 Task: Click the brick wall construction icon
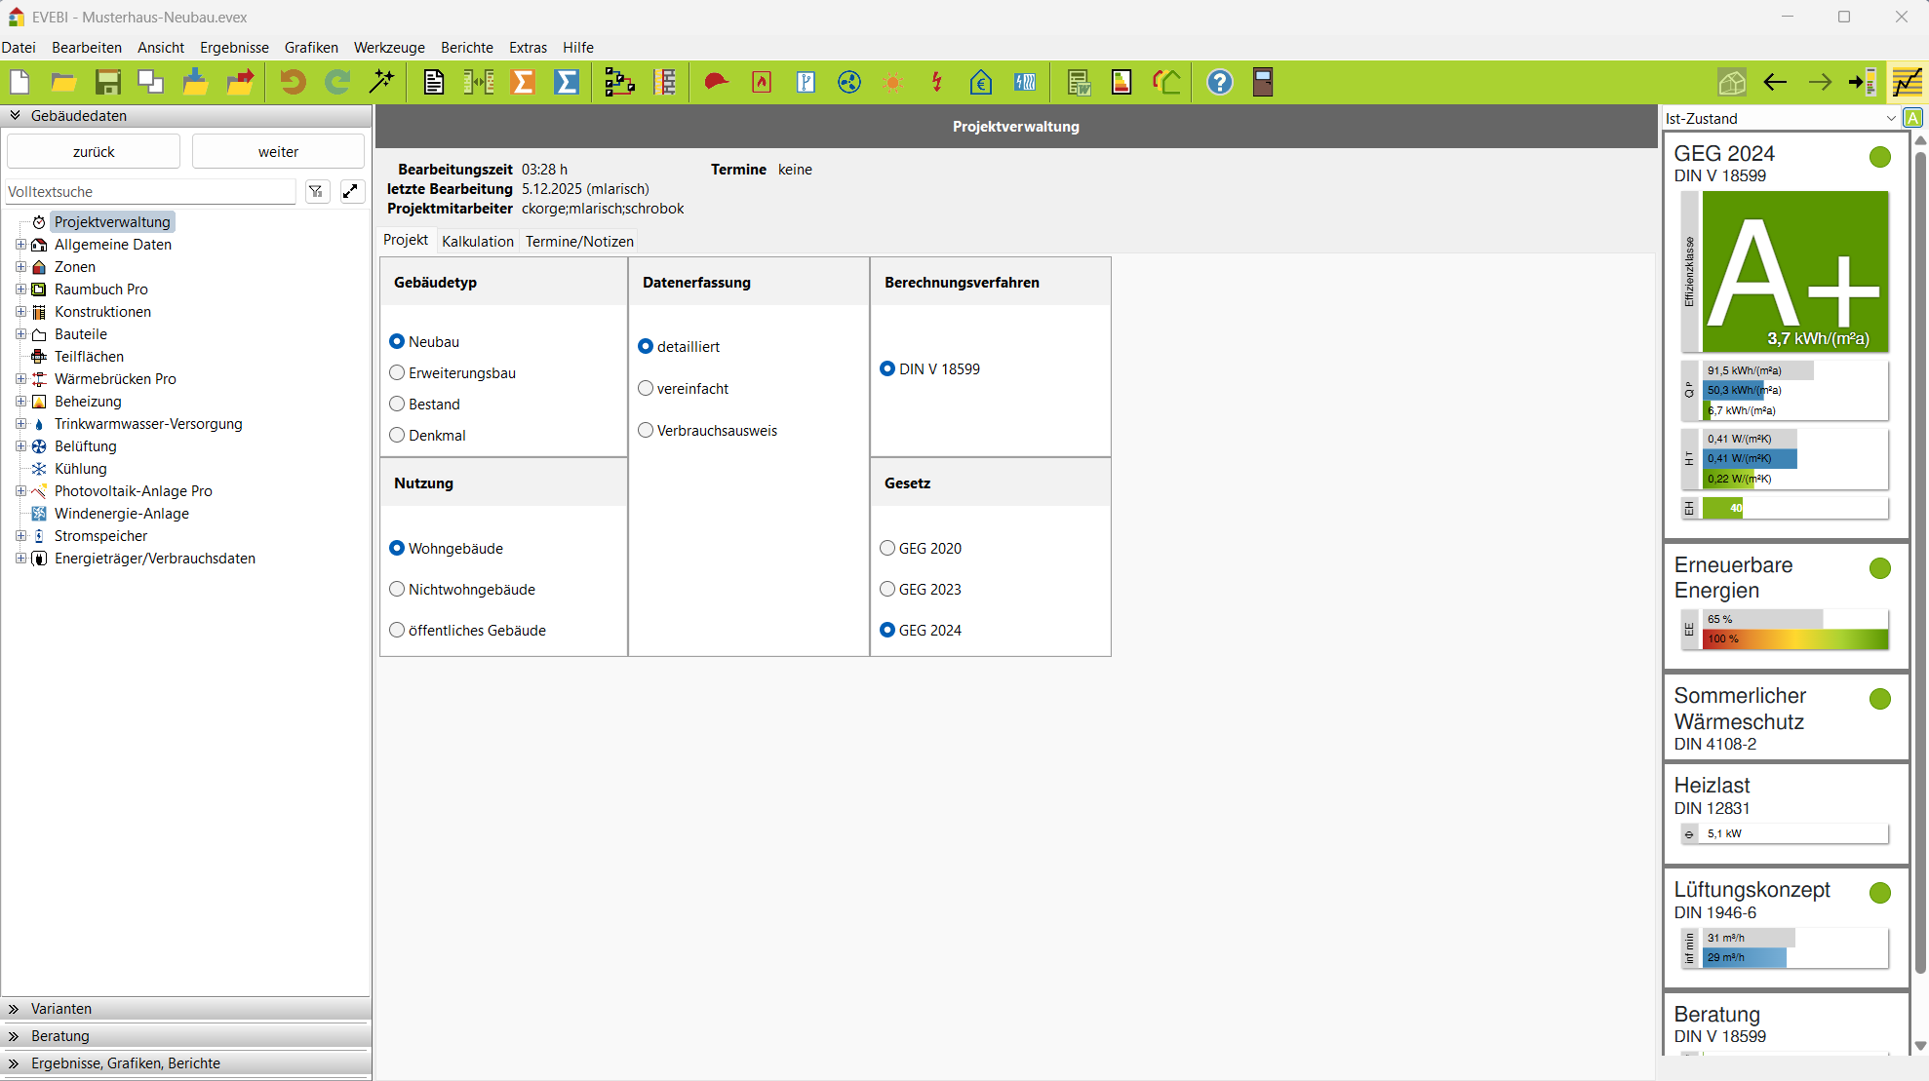665,83
